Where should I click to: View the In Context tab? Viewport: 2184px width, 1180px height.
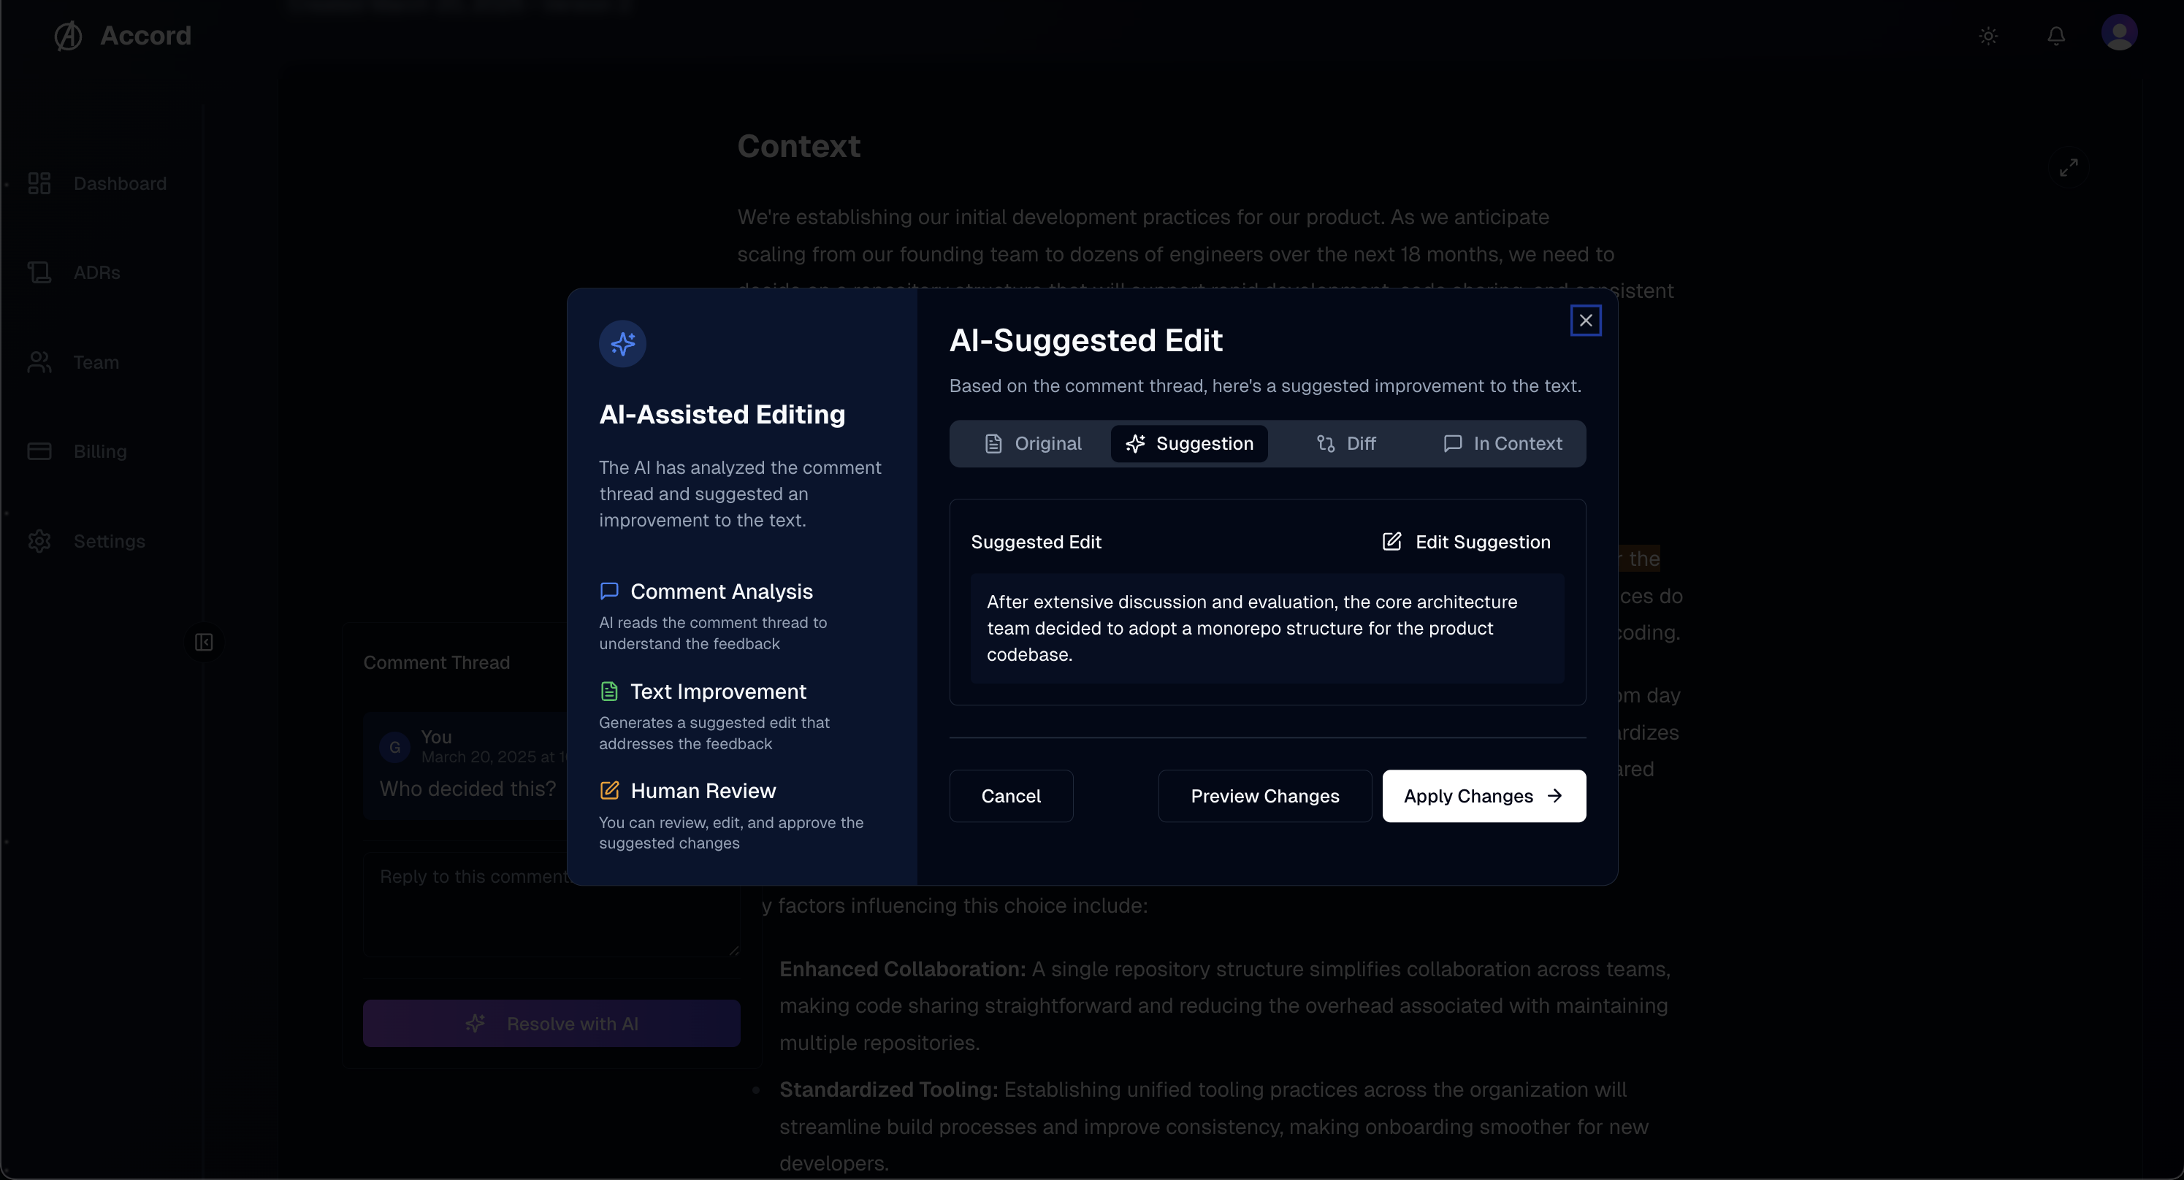tap(1503, 443)
